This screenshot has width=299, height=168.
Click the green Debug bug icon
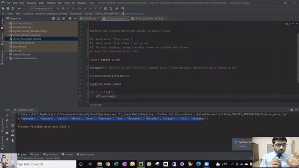pos(63,8)
